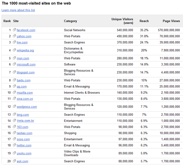The height and width of the screenshot is (165, 183).
Task: Open the ask.com site link
Action: [22, 161]
